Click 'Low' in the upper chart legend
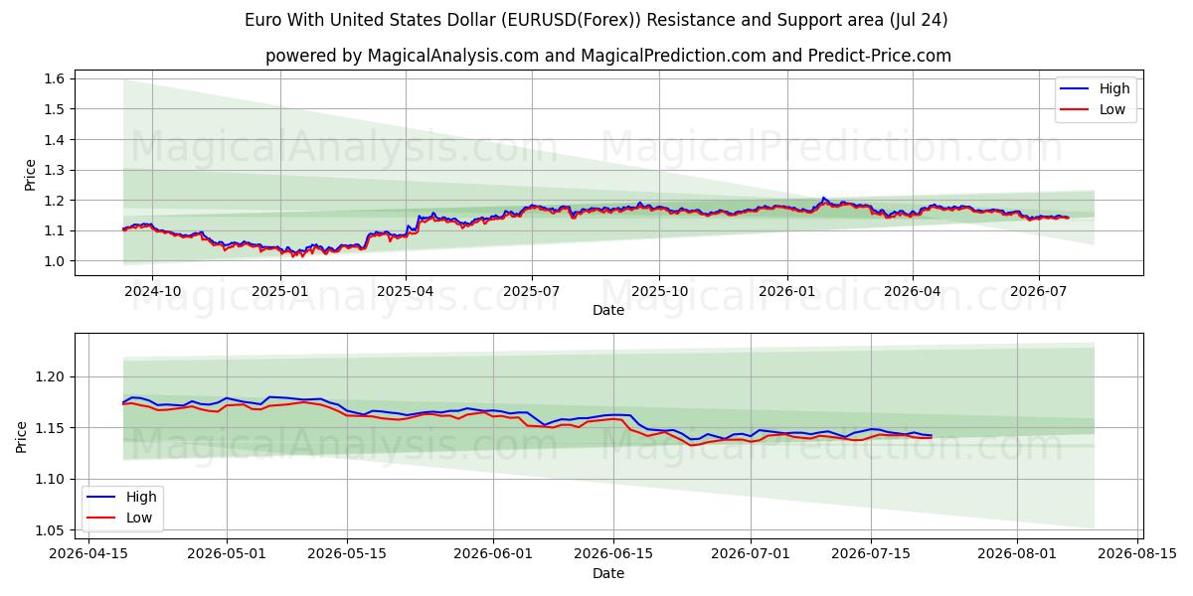This screenshot has height=596, width=1193. coord(1112,109)
